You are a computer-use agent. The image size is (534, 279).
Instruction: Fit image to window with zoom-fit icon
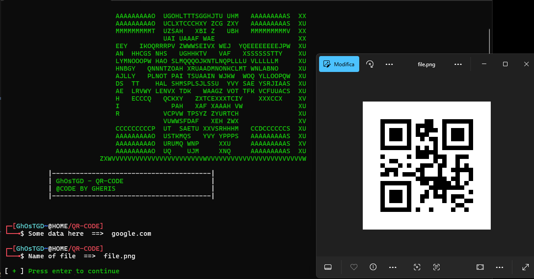point(480,267)
